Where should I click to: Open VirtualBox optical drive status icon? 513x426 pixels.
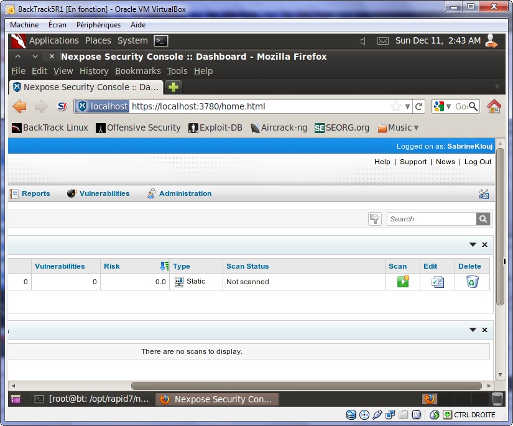pyautogui.click(x=364, y=415)
